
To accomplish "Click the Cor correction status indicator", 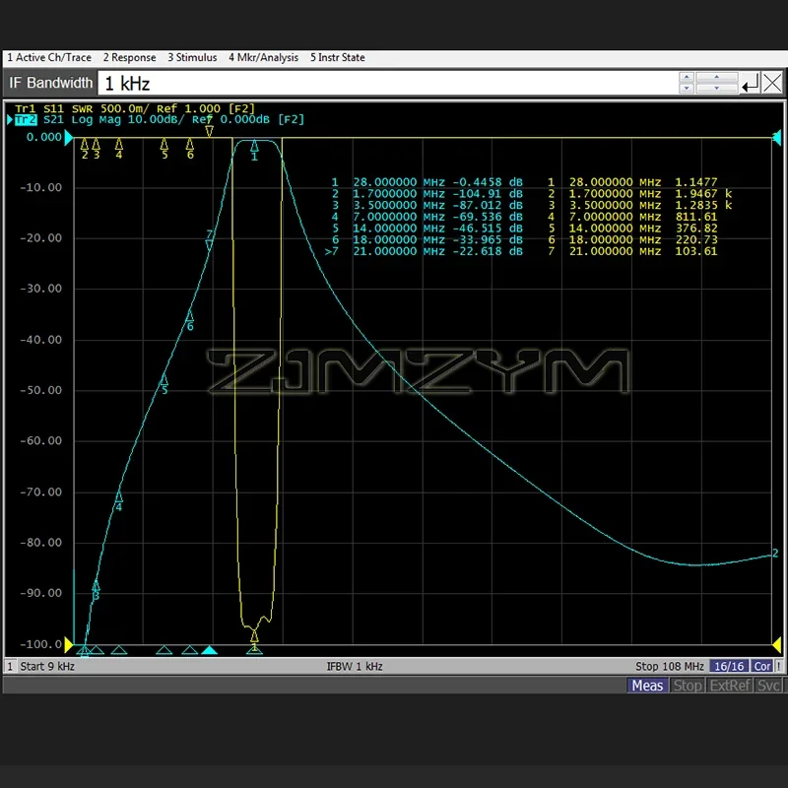I will tap(762, 666).
